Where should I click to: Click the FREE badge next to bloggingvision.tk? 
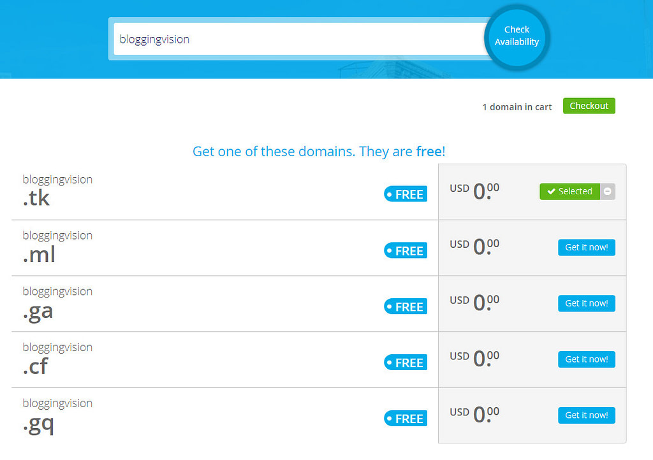click(x=405, y=194)
